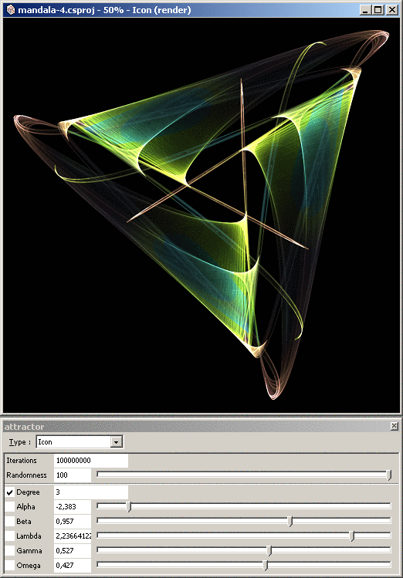Click the application icon in the title bar
The width and height of the screenshot is (403, 578).
point(10,10)
